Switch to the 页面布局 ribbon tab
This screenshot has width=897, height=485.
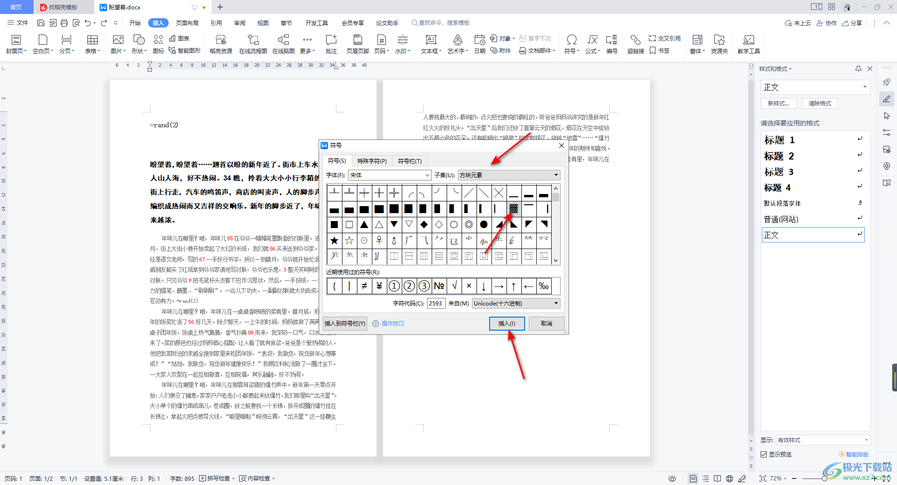pyautogui.click(x=187, y=23)
